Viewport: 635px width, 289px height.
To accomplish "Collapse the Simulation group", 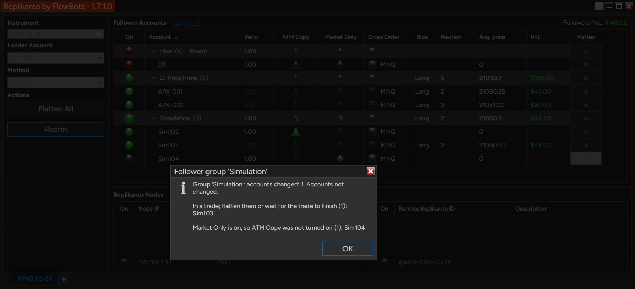I will click(x=152, y=118).
